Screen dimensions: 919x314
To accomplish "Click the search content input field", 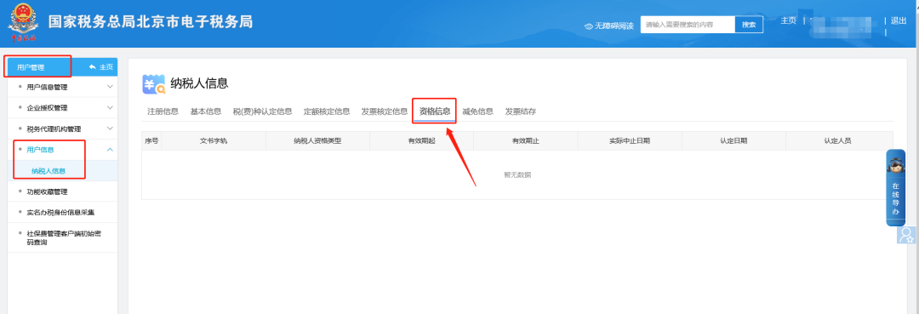I will tap(688, 25).
